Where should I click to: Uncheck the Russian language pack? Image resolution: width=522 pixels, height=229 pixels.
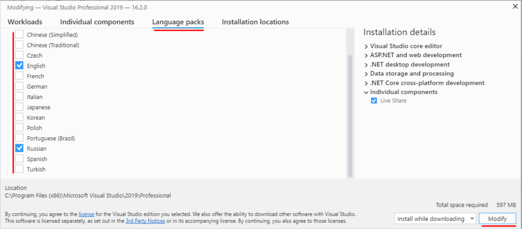(x=19, y=148)
